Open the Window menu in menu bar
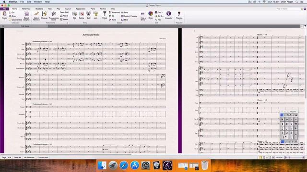This screenshot has height=172, width=307. tap(38, 2)
